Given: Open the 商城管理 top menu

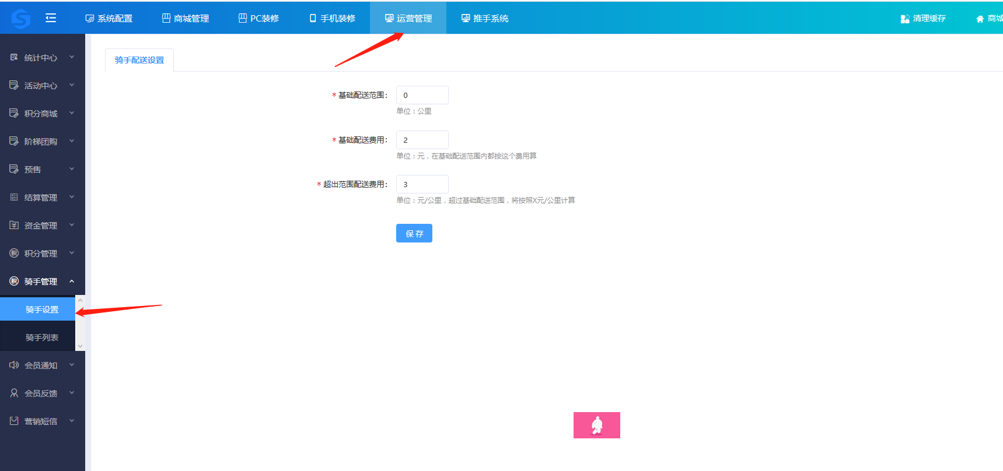Looking at the screenshot, I should 186,19.
